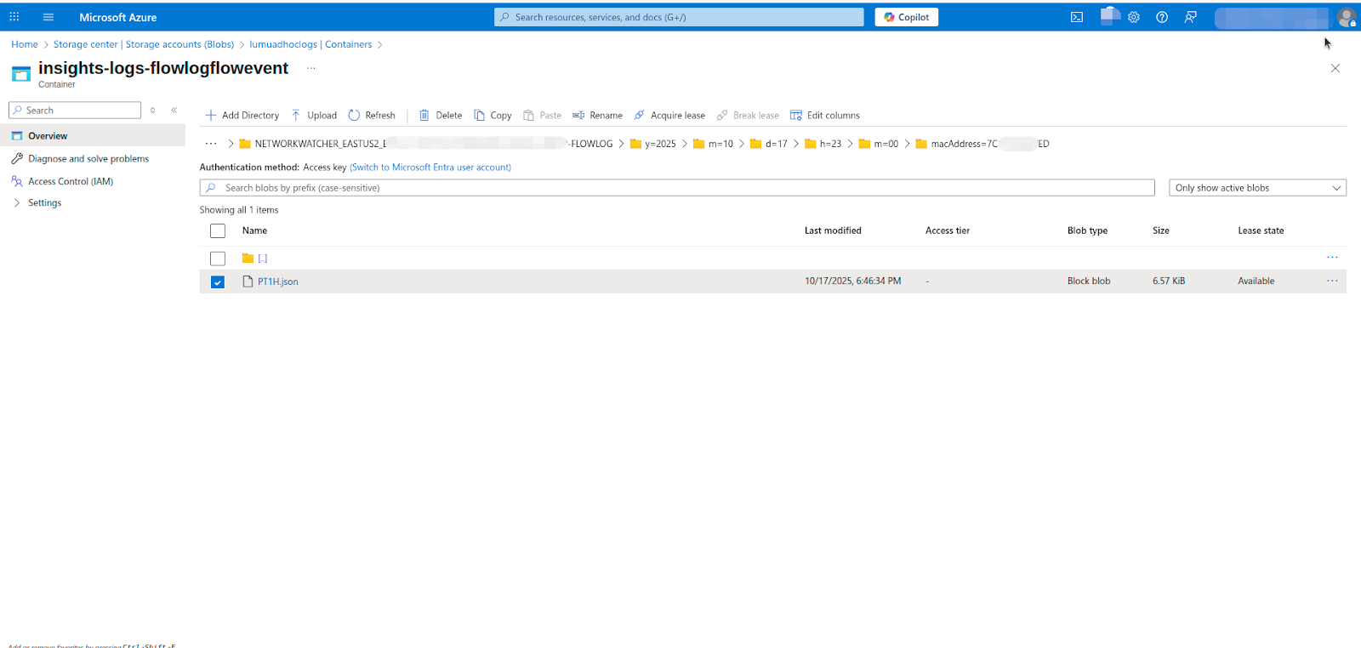The height and width of the screenshot is (648, 1361).
Task: Collapse the left navigation pane
Action: point(174,111)
